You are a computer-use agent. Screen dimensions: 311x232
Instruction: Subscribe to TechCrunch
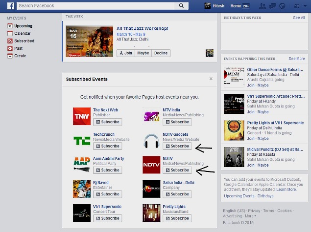[x=107, y=146]
